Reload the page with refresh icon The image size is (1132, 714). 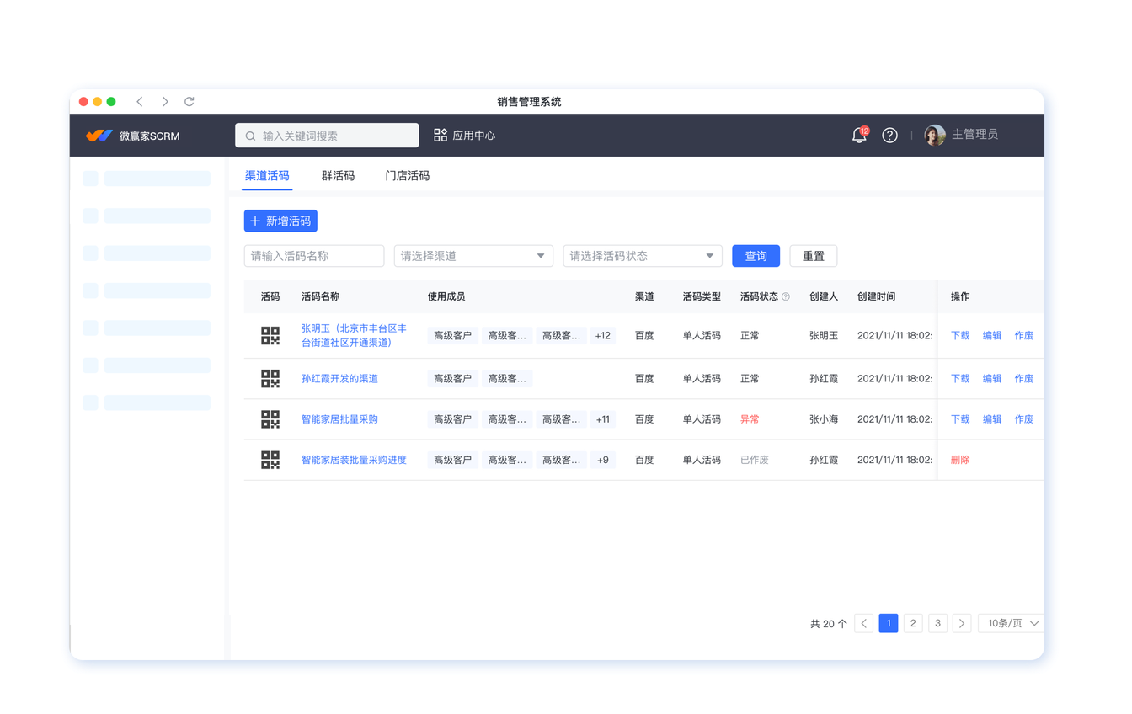point(190,102)
